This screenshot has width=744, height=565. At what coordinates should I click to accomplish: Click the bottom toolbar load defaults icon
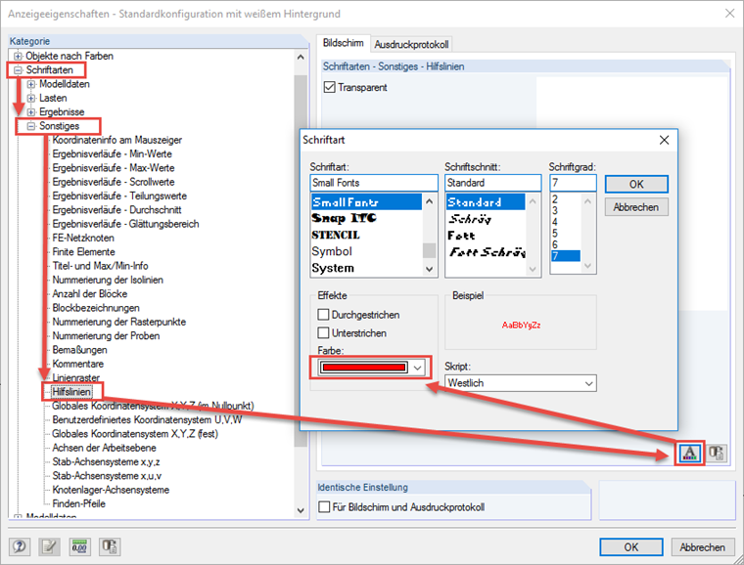click(109, 547)
